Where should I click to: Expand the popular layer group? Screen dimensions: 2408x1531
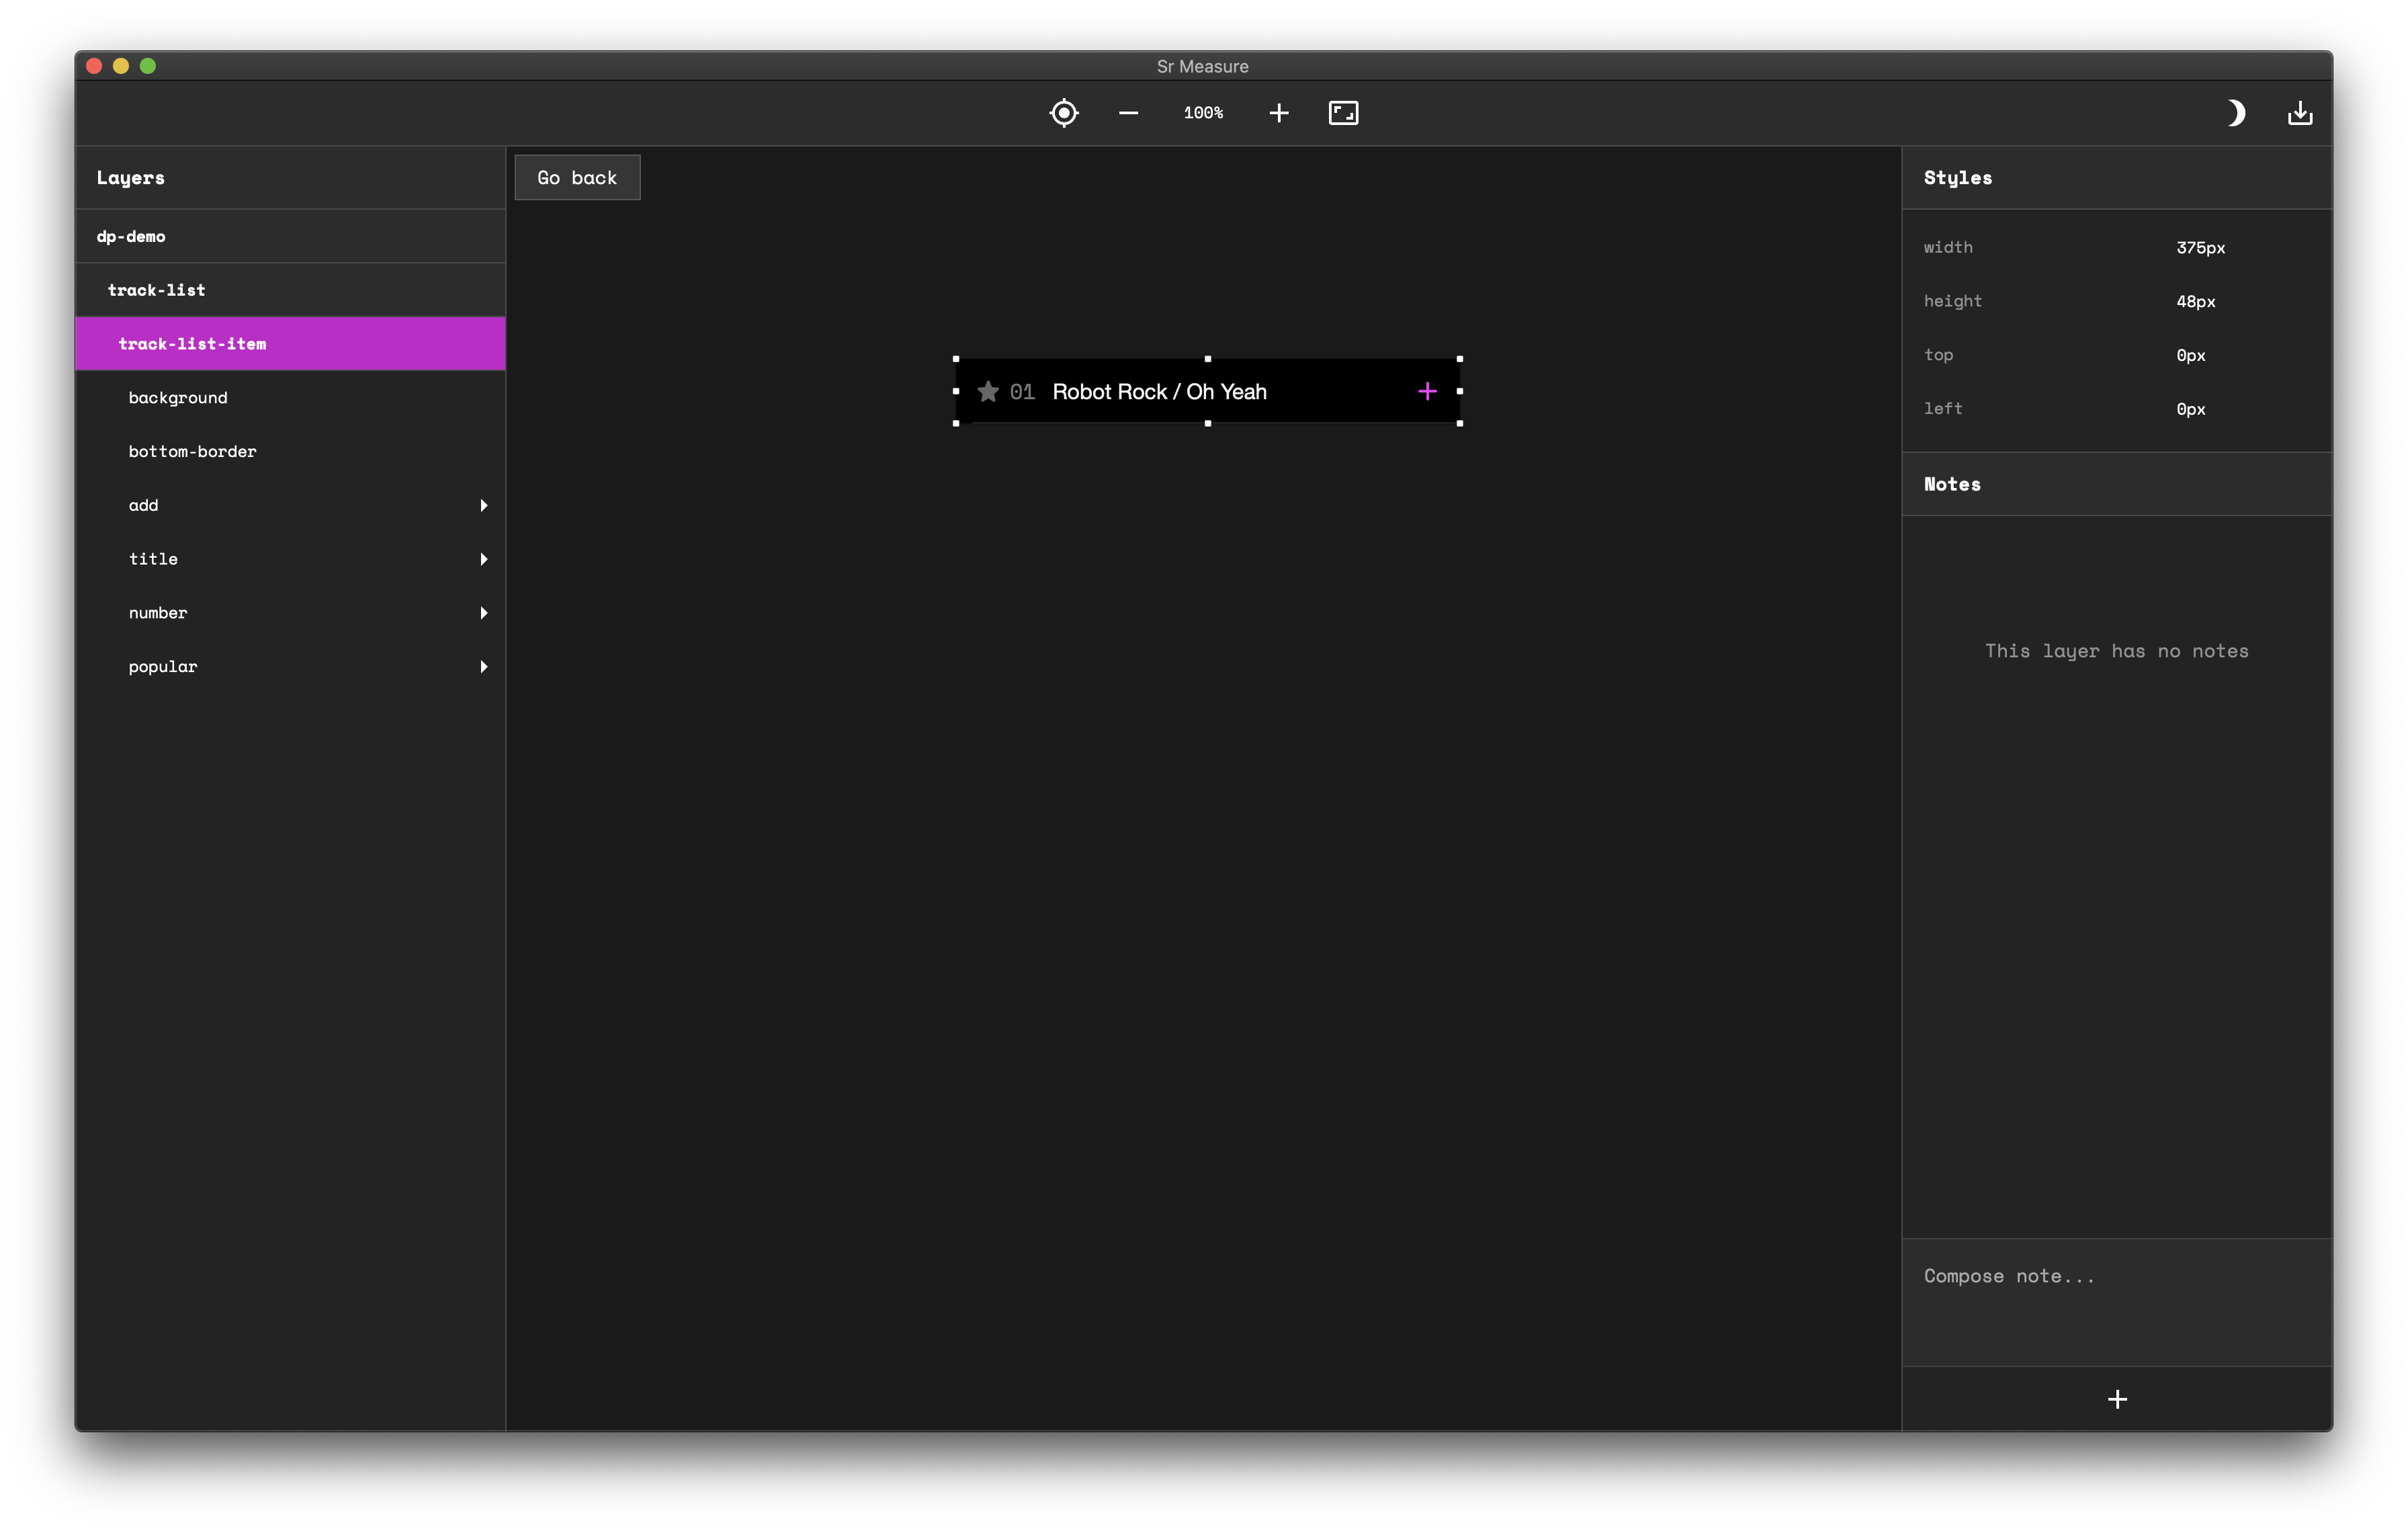tap(483, 667)
